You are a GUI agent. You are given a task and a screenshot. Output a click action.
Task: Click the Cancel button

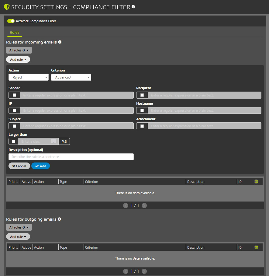click(x=19, y=166)
